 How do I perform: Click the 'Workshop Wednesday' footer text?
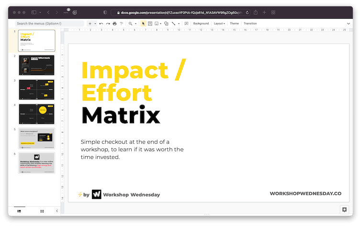pos(132,195)
